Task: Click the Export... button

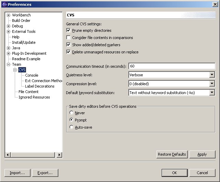Action: tap(45, 173)
